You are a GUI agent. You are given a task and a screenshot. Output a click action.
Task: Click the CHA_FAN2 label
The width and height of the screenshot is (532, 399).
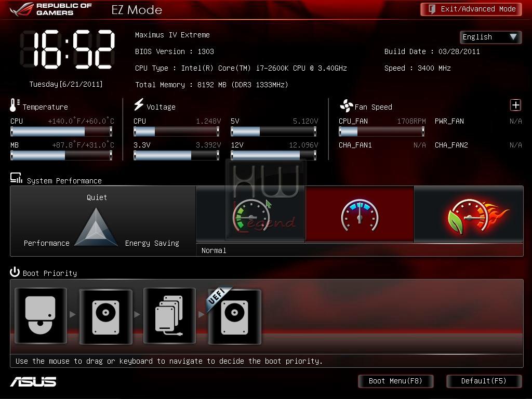coord(451,145)
